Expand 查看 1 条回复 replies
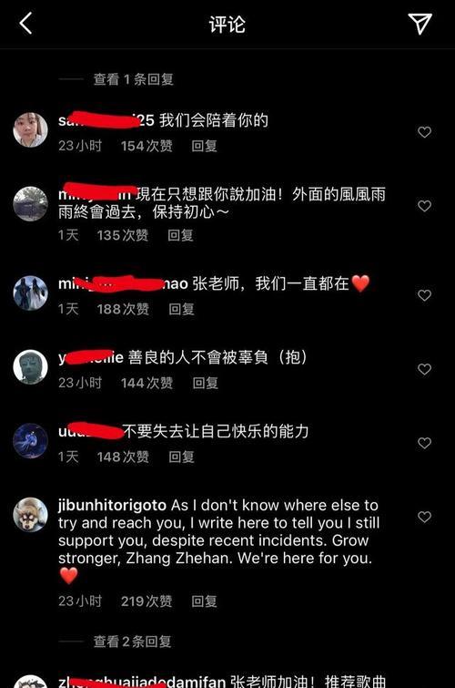Viewport: 455px width, 688px height. 133,79
